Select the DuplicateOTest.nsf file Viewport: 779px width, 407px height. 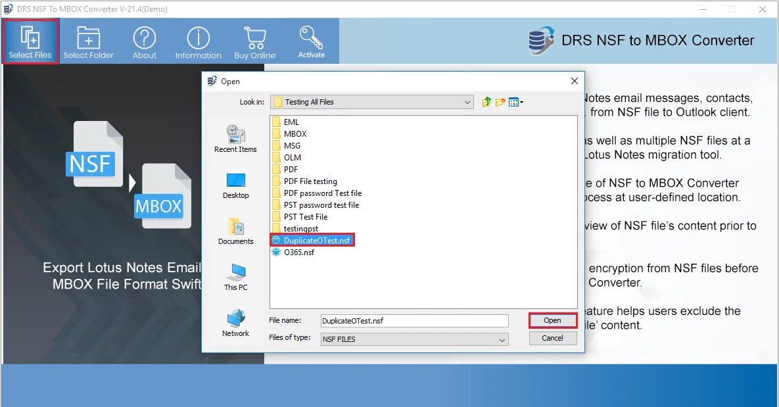click(x=312, y=241)
